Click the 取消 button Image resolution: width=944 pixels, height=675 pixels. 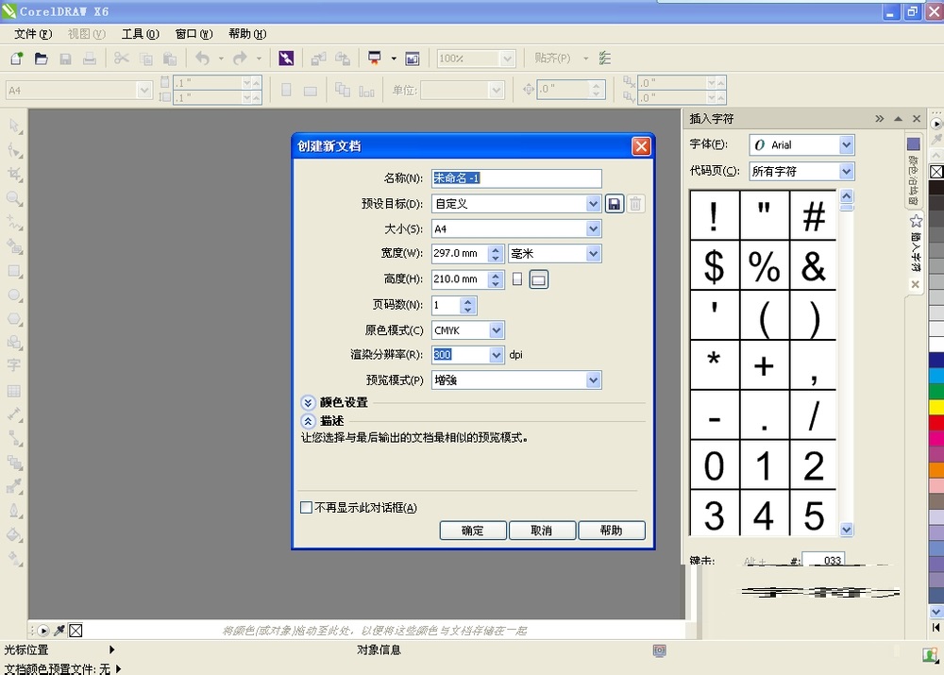(542, 531)
